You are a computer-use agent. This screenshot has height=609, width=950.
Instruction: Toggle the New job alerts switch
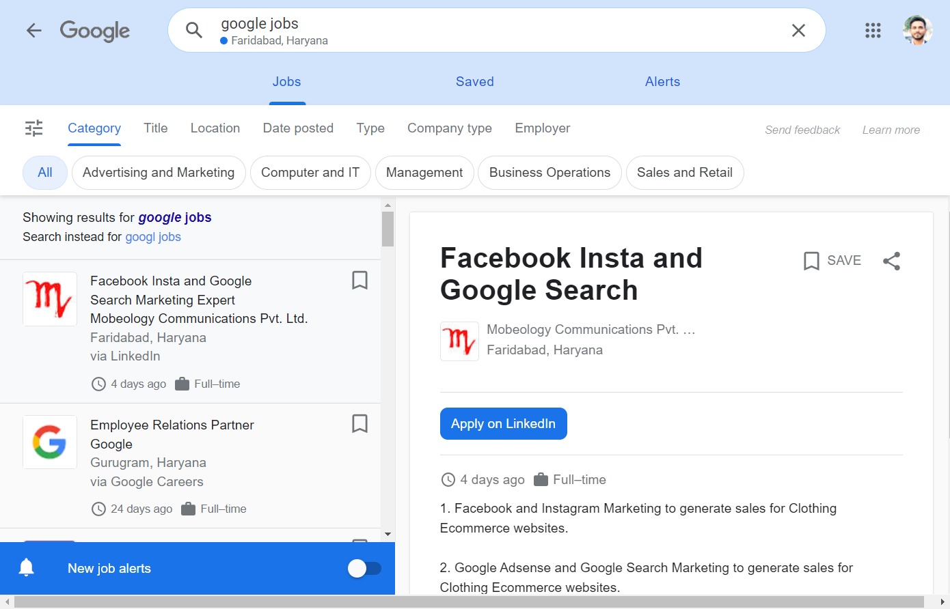pyautogui.click(x=364, y=568)
